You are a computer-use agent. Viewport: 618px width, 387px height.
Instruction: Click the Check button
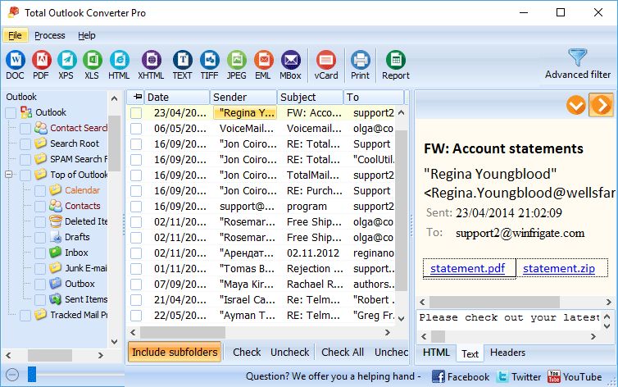click(247, 352)
